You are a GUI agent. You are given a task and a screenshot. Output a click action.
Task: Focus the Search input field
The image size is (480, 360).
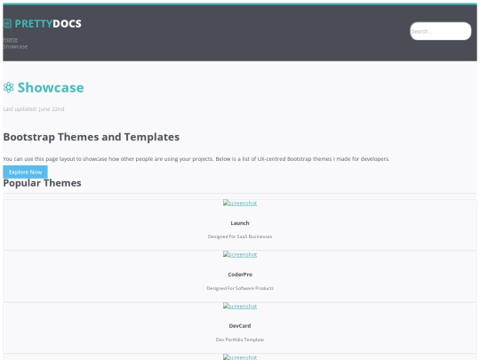coord(441,31)
